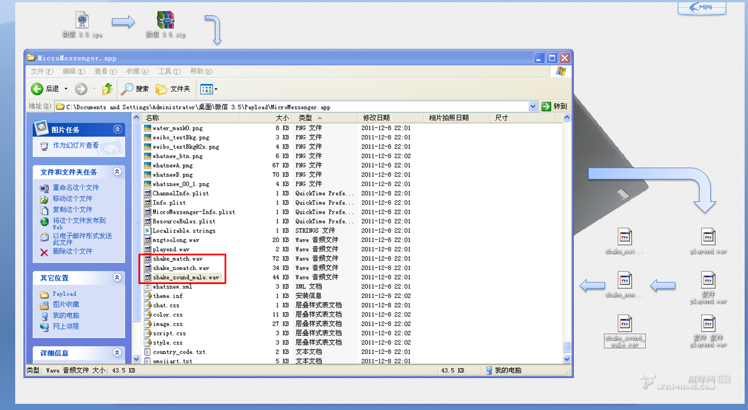Viewport: 748px width, 410px height.
Task: Select file country_code.txt
Action: [x=179, y=352]
